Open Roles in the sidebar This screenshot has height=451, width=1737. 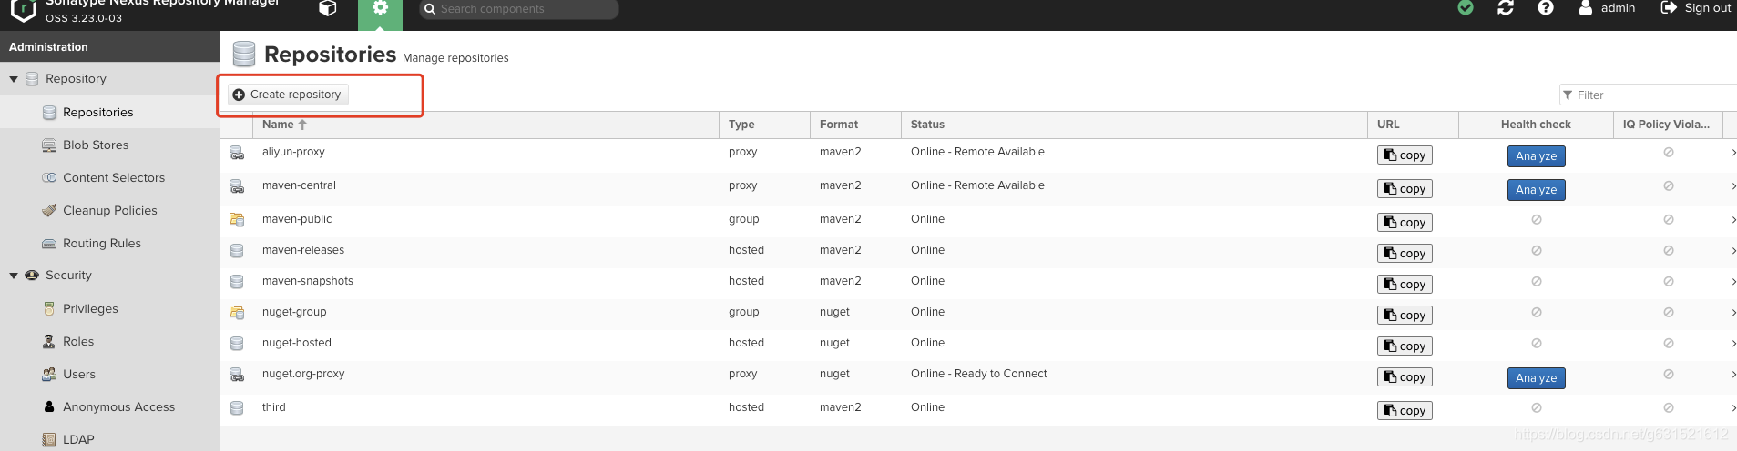coord(78,341)
